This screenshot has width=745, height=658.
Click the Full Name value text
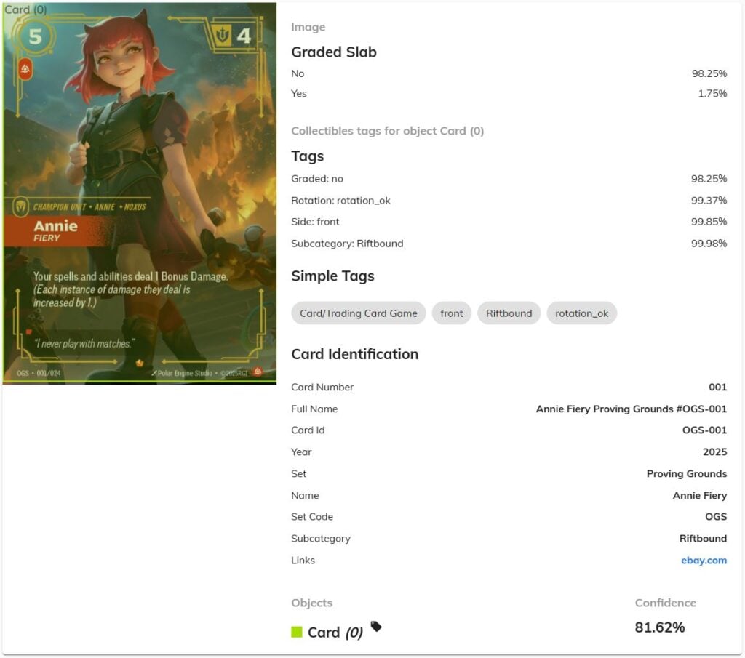coord(631,409)
